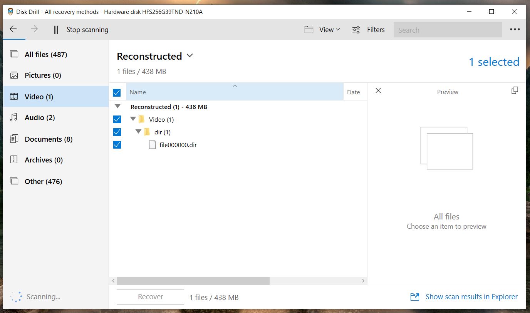Open Show scan results in Explorer
530x313 pixels.
pos(471,296)
